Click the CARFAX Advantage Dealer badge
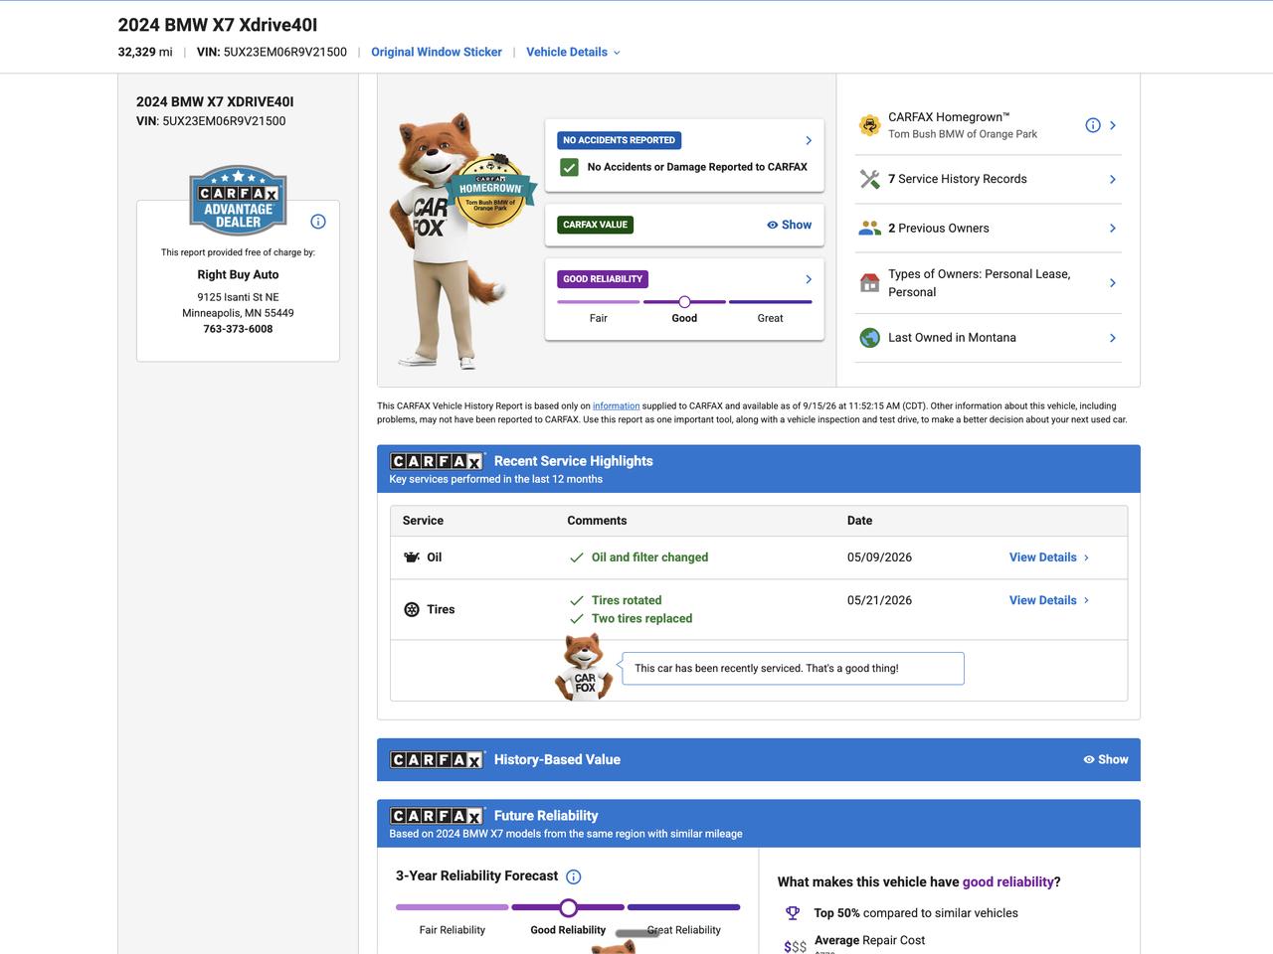1273x954 pixels. (238, 200)
